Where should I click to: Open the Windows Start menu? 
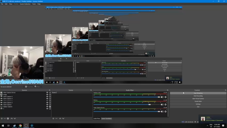(3, 125)
